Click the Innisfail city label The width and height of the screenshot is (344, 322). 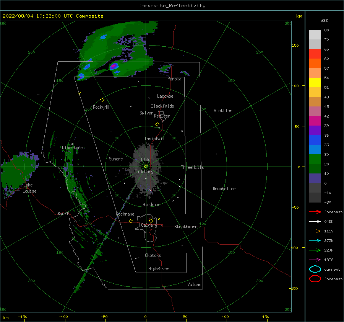pos(154,139)
